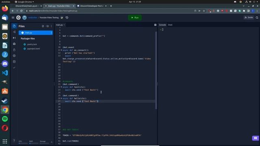
Task: Open Visual Studio Code from dock
Action: tap(5, 73)
